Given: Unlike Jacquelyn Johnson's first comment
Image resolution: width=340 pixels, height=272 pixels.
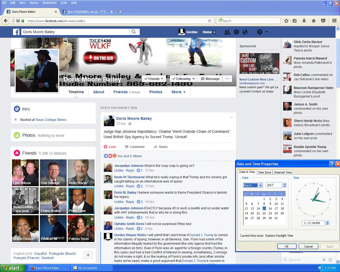Looking at the screenshot, I should coord(119,171).
